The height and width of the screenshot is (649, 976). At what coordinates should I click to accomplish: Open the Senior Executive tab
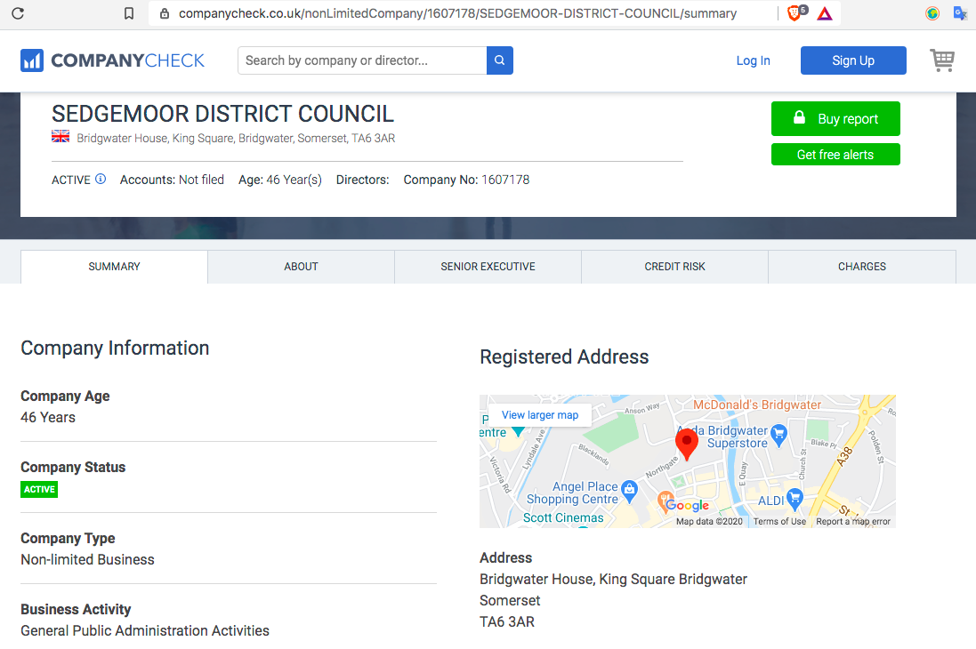tap(488, 267)
